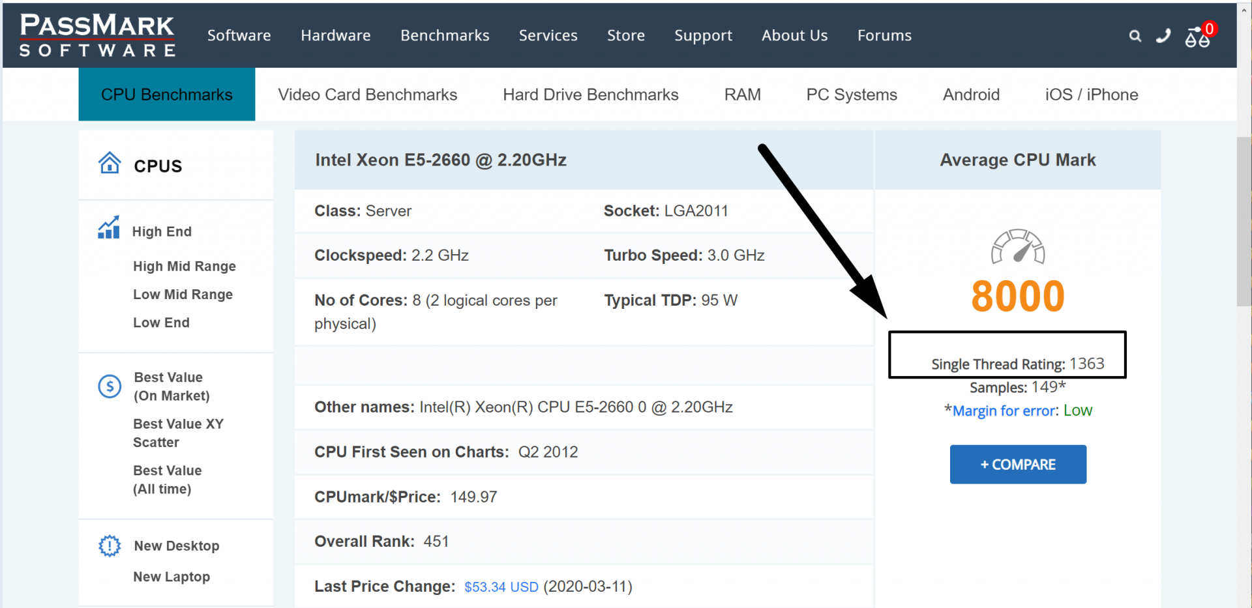
Task: Click the Best Value dollar icon
Action: pos(110,386)
